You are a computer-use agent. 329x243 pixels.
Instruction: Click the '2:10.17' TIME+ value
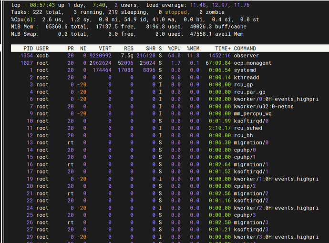tap(220, 128)
